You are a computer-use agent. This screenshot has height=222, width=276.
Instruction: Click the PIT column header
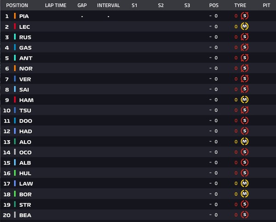(266, 5)
